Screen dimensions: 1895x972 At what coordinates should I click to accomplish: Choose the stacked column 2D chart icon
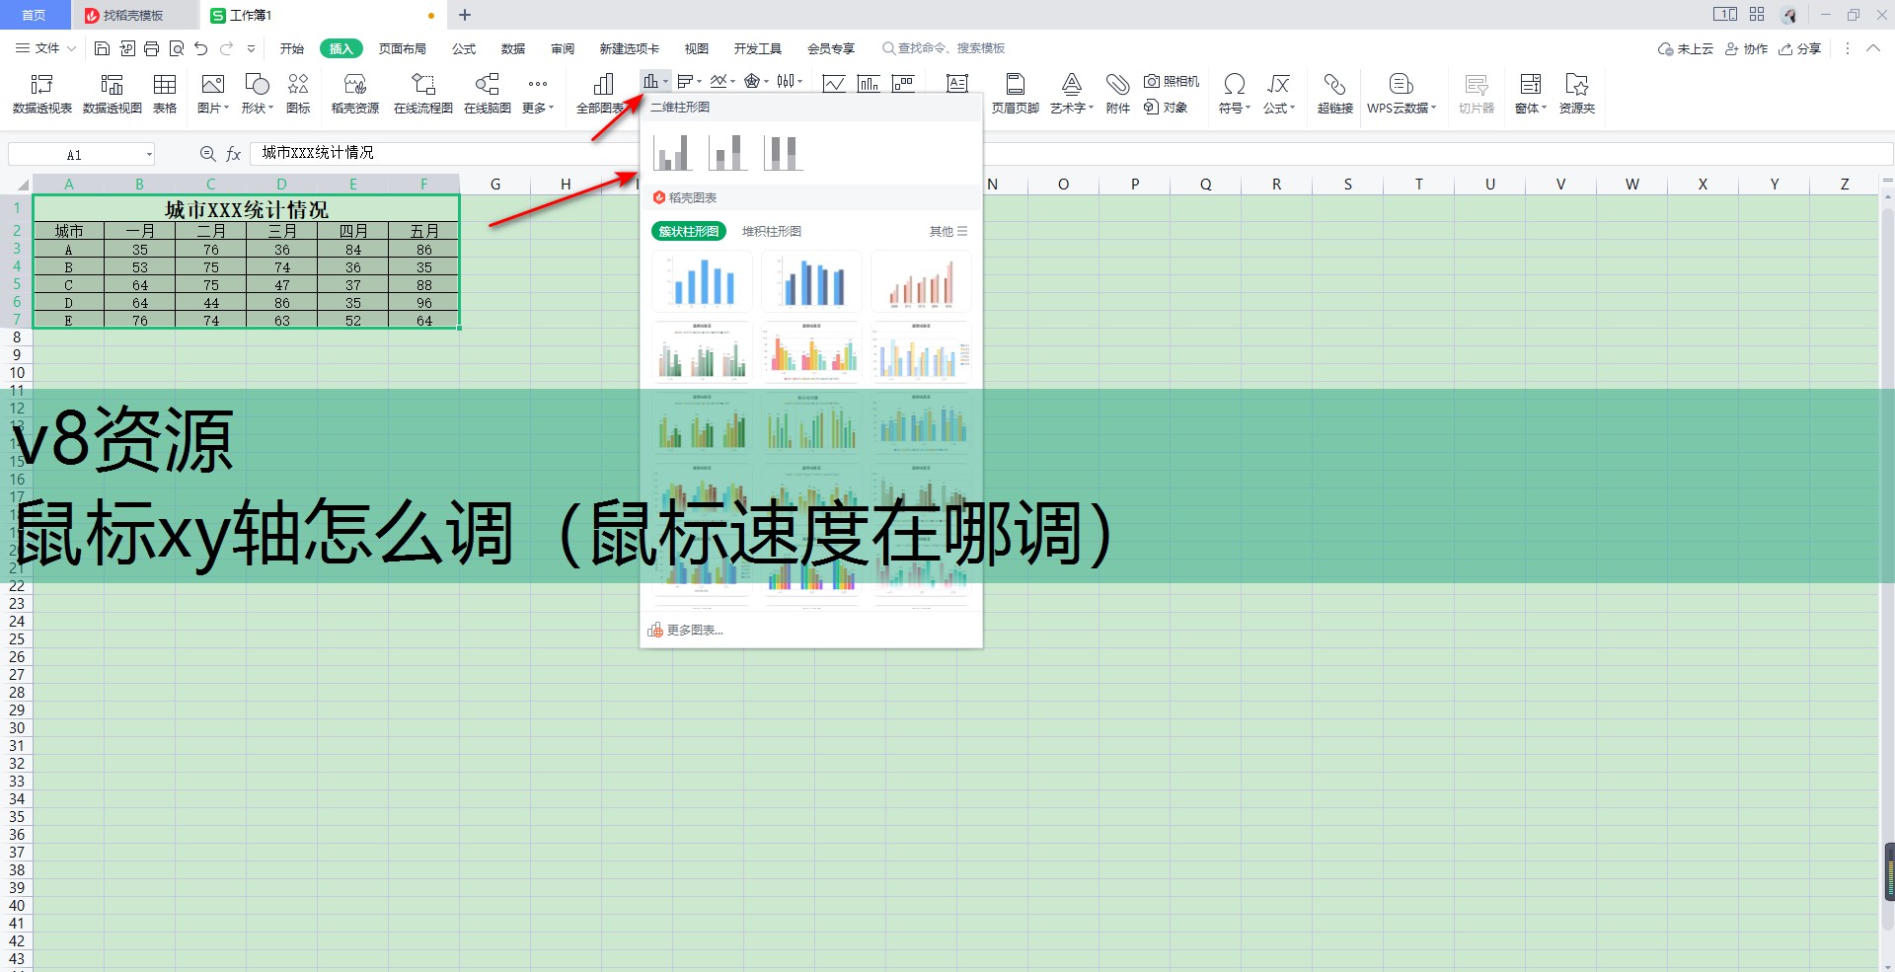[727, 153]
